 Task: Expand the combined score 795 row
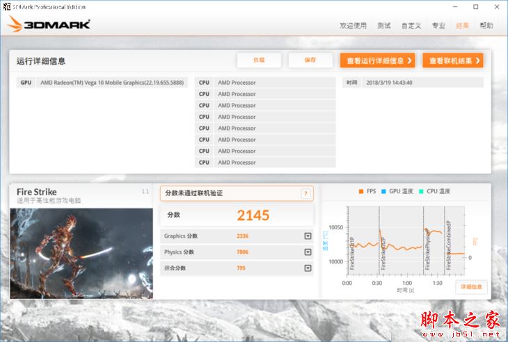(308, 268)
